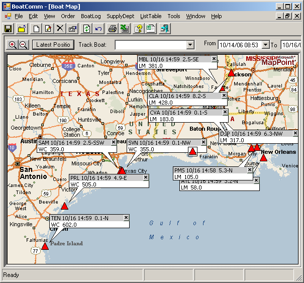Click the 'Ready' status bar text
This screenshot has width=304, height=283.
coord(11,275)
